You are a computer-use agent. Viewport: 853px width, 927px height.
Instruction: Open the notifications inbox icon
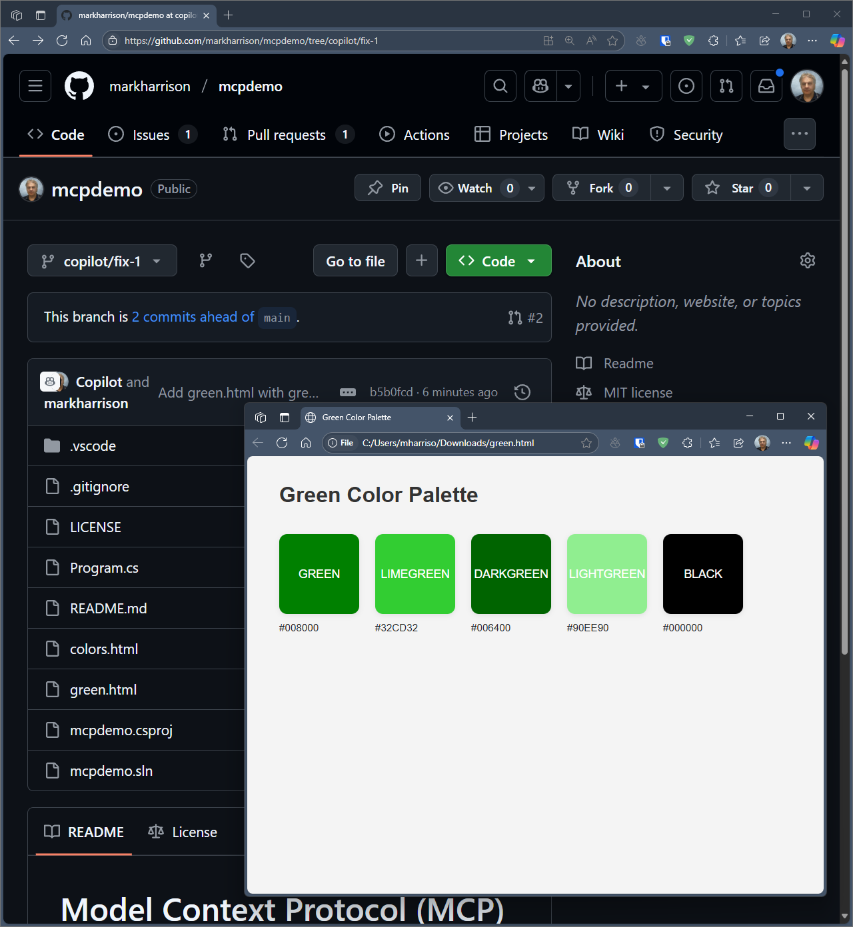[x=766, y=86]
